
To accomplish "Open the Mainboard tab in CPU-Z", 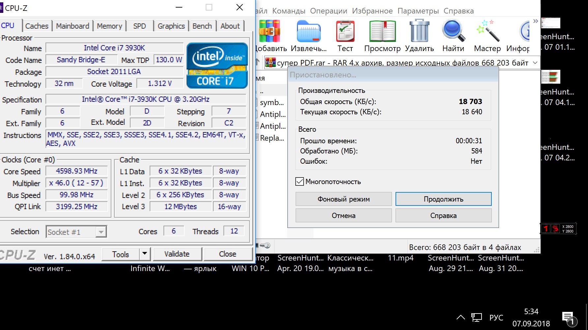I will (73, 26).
